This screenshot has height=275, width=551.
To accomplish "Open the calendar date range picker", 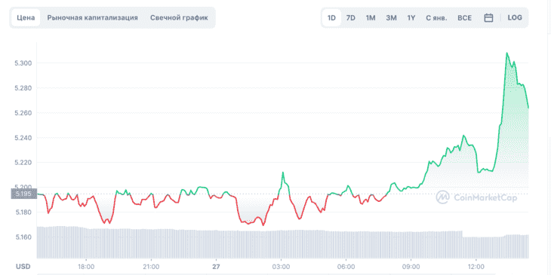I will tap(488, 18).
